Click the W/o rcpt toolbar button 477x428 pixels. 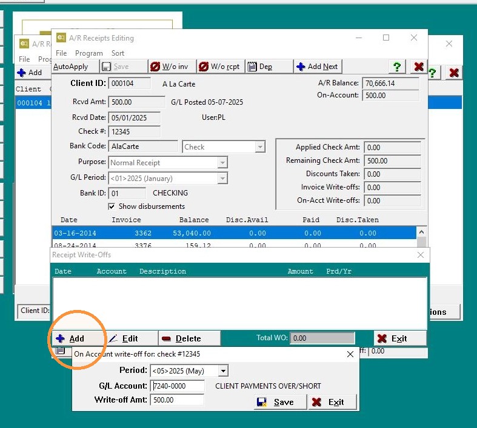(221, 67)
